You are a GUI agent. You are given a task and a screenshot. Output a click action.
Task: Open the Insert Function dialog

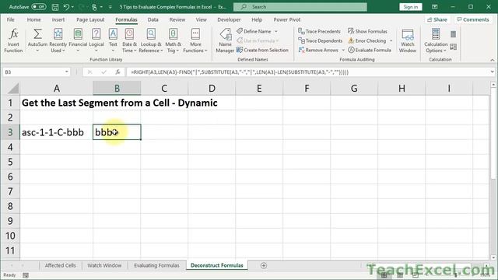(13, 40)
